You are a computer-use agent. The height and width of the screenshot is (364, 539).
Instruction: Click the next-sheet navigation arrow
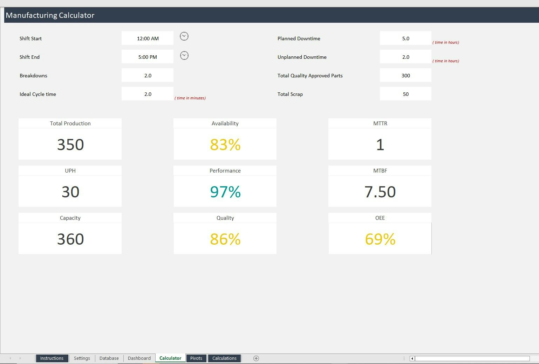pos(20,358)
